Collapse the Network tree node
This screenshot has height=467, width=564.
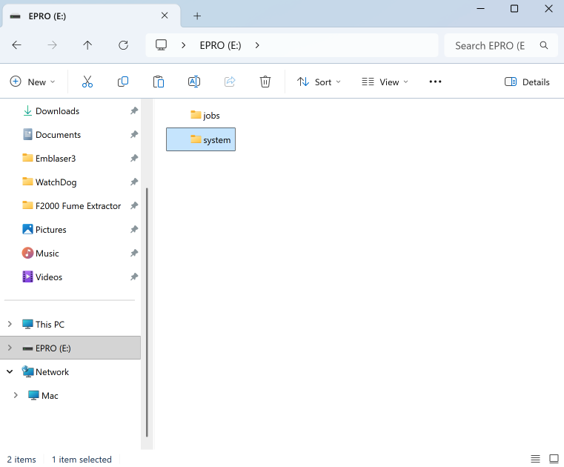[x=10, y=372]
